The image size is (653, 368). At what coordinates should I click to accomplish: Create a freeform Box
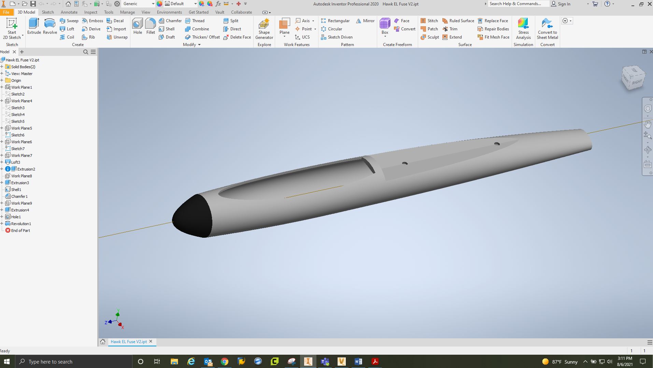coord(385,26)
